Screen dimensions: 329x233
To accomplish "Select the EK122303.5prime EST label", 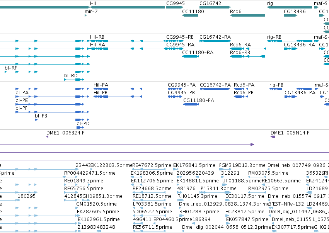I will [x=111, y=165].
